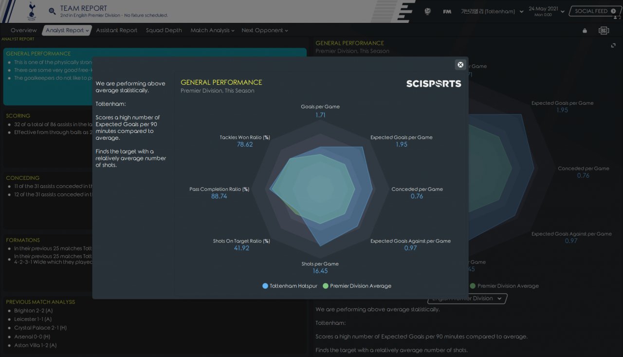Switch to the Squad Depth tab
This screenshot has width=623, height=357.
[x=164, y=30]
